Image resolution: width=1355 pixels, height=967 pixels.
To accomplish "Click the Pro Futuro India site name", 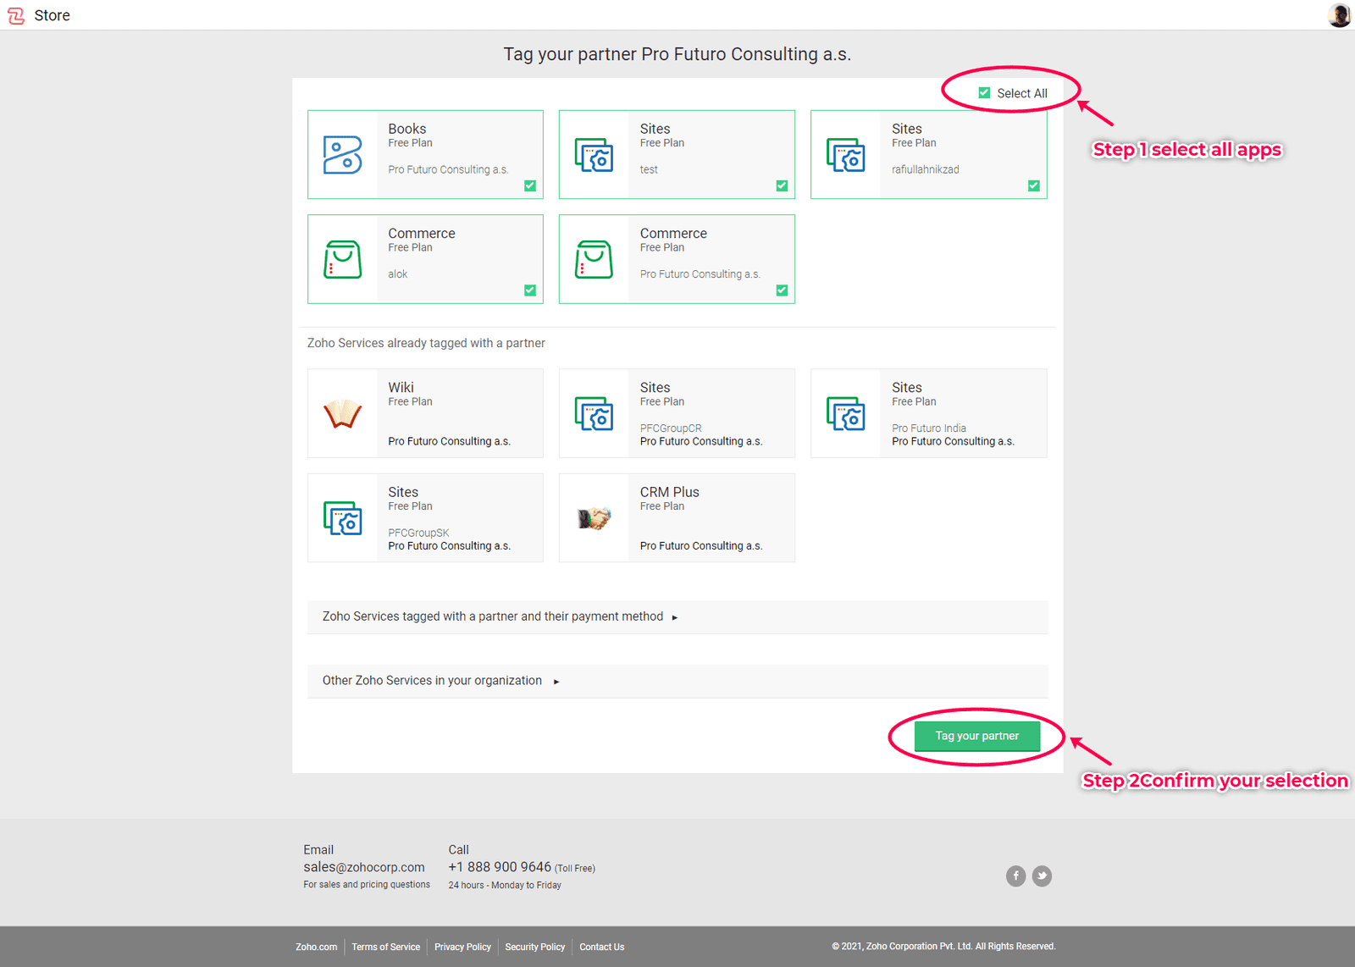I will tap(929, 428).
